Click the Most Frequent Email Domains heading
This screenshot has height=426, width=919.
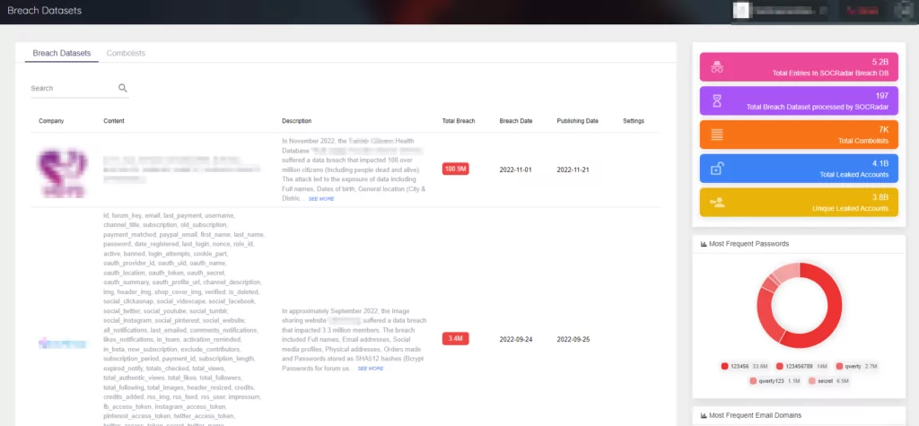pos(756,415)
